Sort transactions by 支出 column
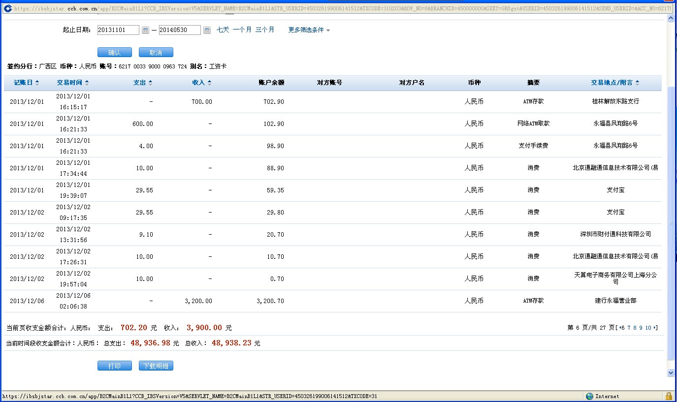Viewport: 677px width, 402px height. pos(143,83)
